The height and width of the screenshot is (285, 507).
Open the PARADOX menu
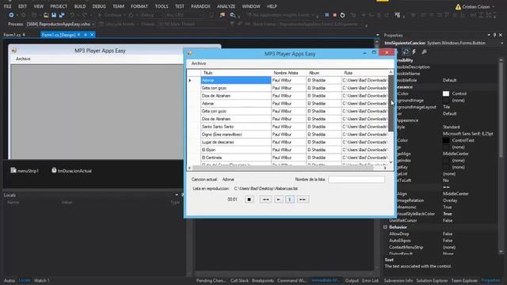[x=200, y=6]
